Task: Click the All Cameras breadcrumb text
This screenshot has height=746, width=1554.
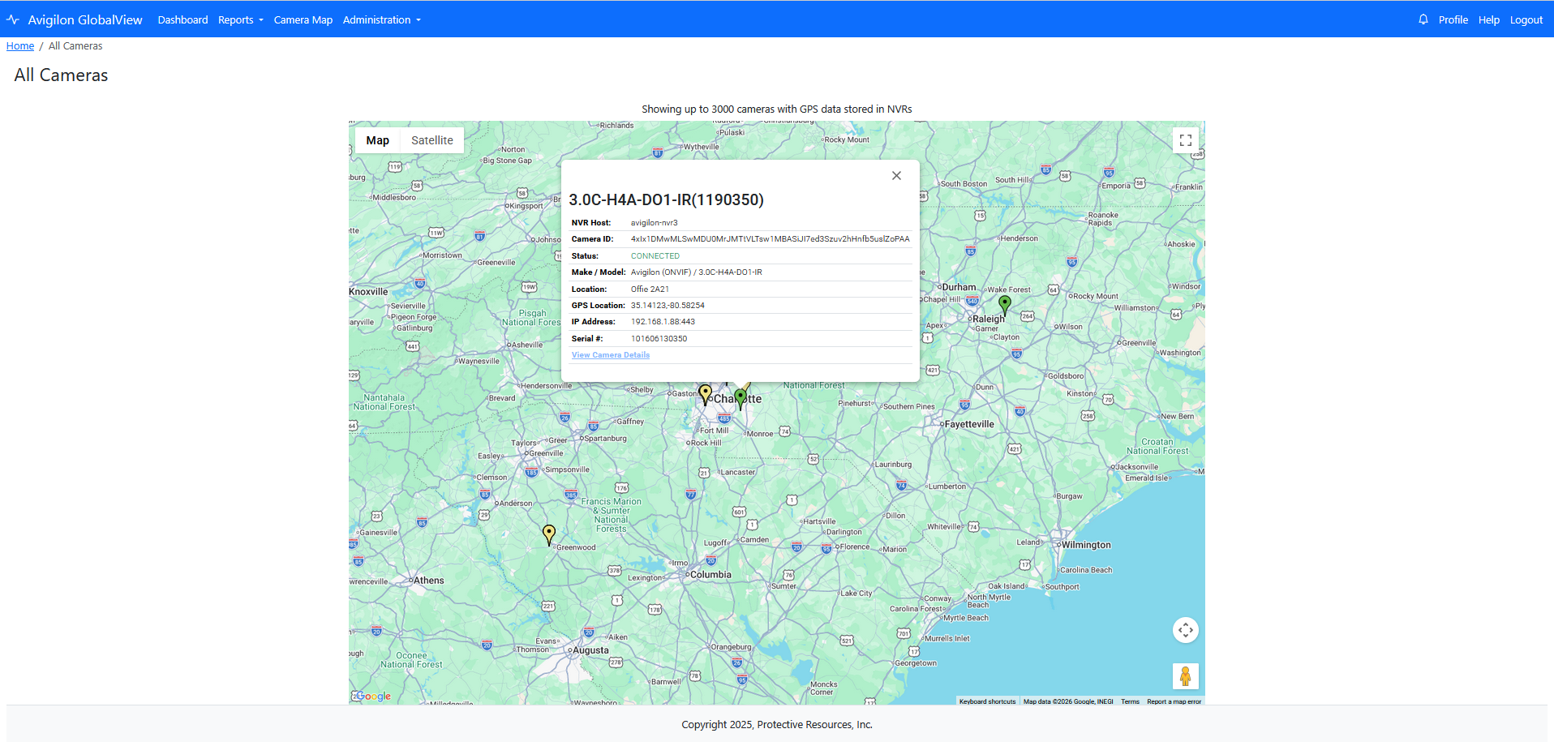Action: pos(75,46)
